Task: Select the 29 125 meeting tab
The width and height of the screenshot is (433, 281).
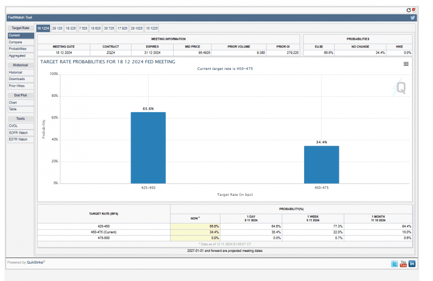Action: tap(57, 28)
